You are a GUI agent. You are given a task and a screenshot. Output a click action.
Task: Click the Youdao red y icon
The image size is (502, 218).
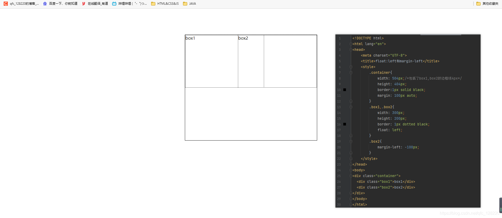(x=84, y=4)
